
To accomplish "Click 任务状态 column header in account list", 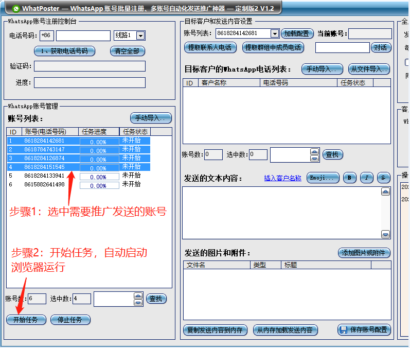I will (135, 132).
